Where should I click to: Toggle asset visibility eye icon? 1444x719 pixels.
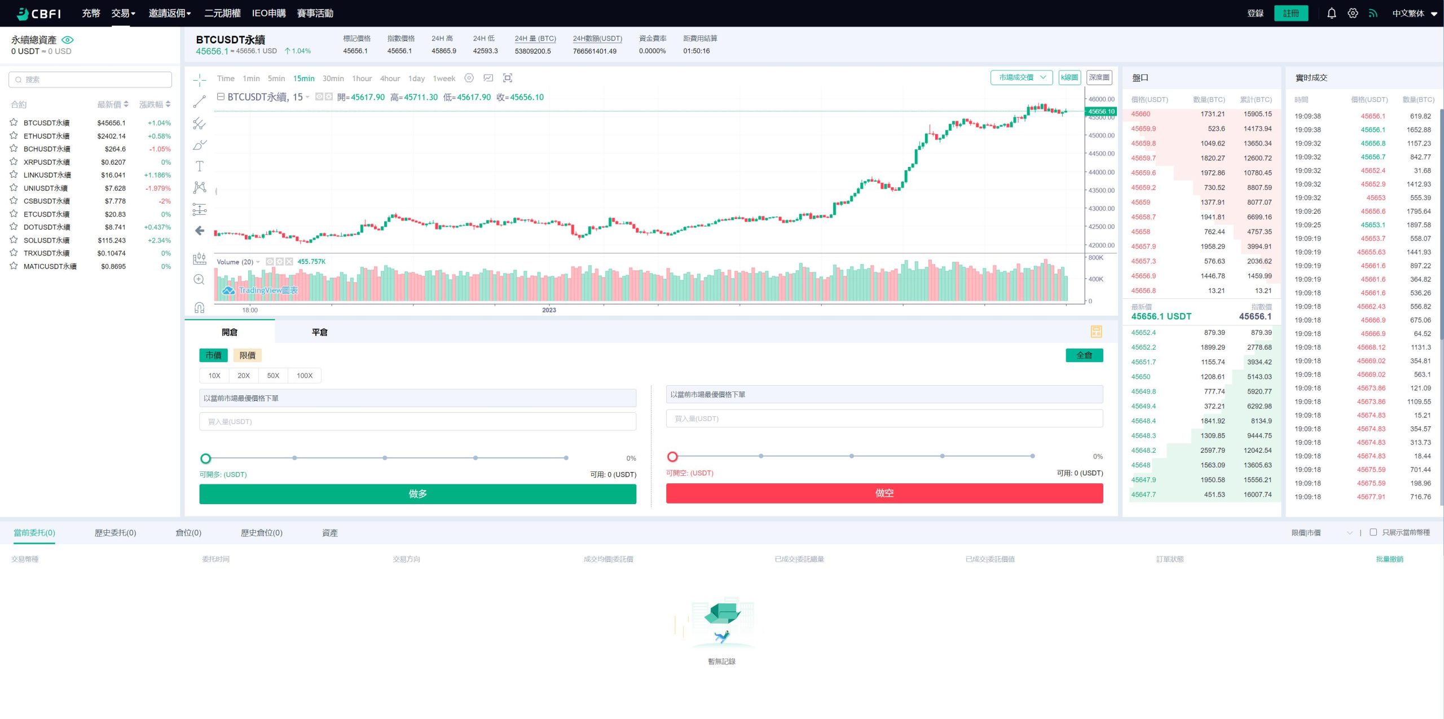point(68,40)
